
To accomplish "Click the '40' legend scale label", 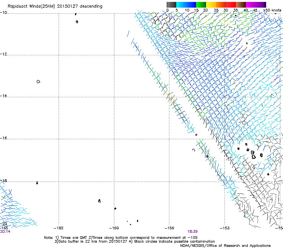I will 246,10.
